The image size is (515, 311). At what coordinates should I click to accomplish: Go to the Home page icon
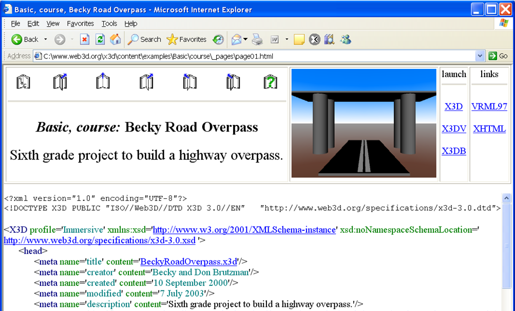pyautogui.click(x=116, y=40)
